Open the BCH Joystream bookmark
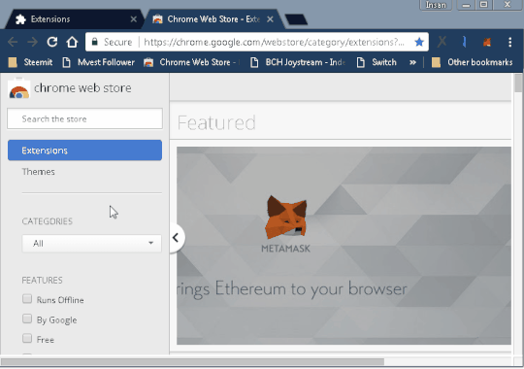 [298, 62]
